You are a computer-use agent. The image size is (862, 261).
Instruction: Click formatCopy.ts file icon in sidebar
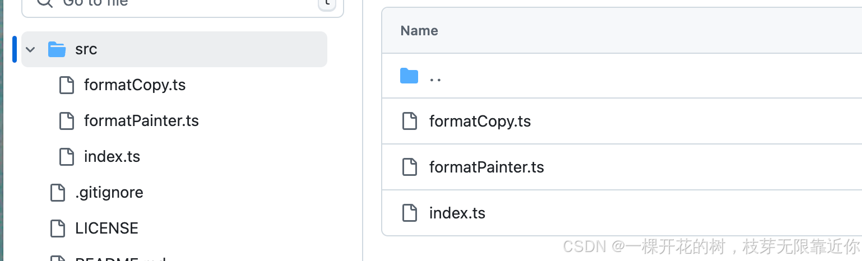point(67,85)
